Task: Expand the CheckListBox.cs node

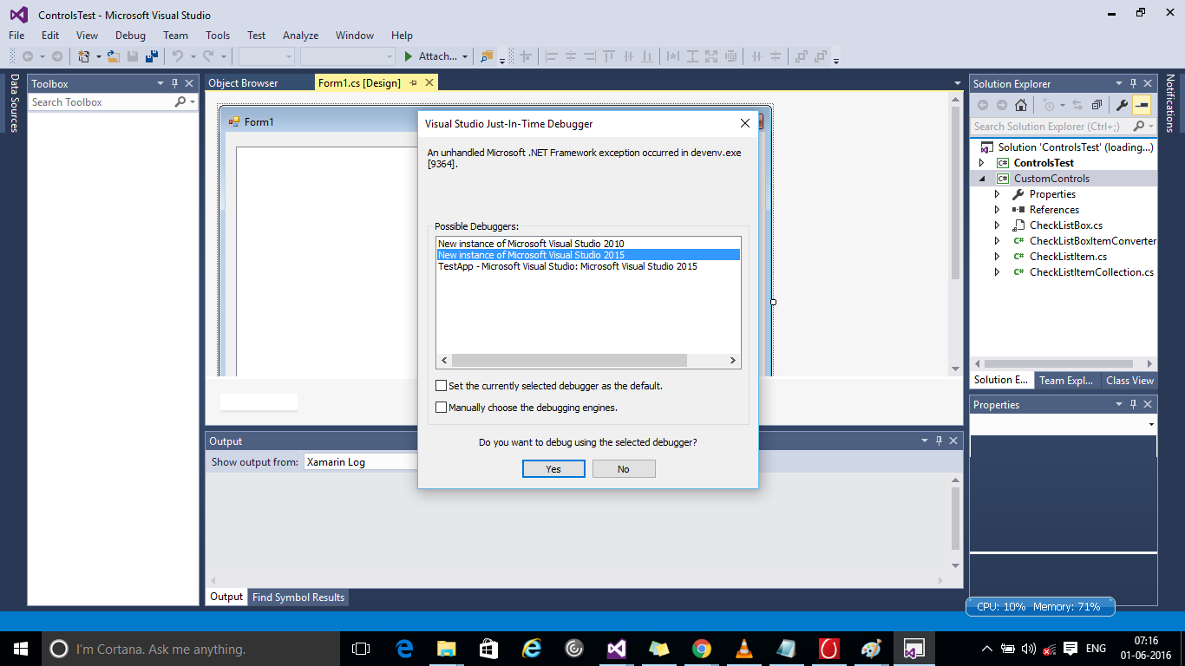Action: tap(998, 225)
